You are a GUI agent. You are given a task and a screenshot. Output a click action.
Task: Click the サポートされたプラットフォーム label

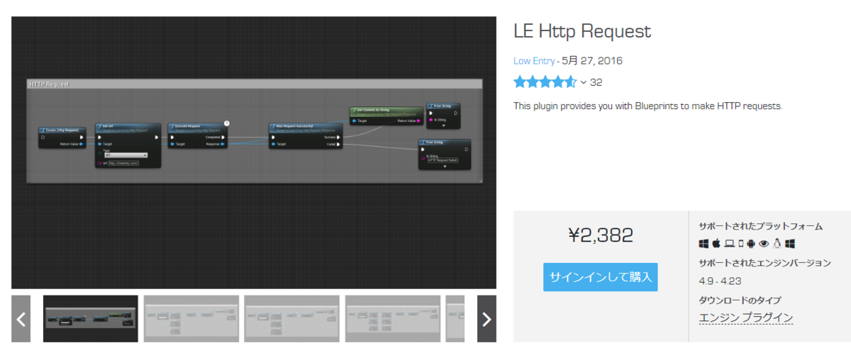(760, 226)
